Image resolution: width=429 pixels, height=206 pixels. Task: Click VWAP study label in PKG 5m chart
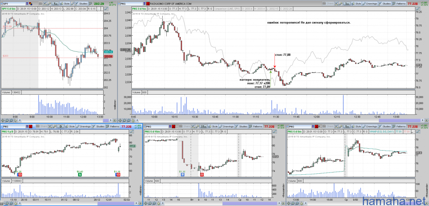[x=382, y=131]
